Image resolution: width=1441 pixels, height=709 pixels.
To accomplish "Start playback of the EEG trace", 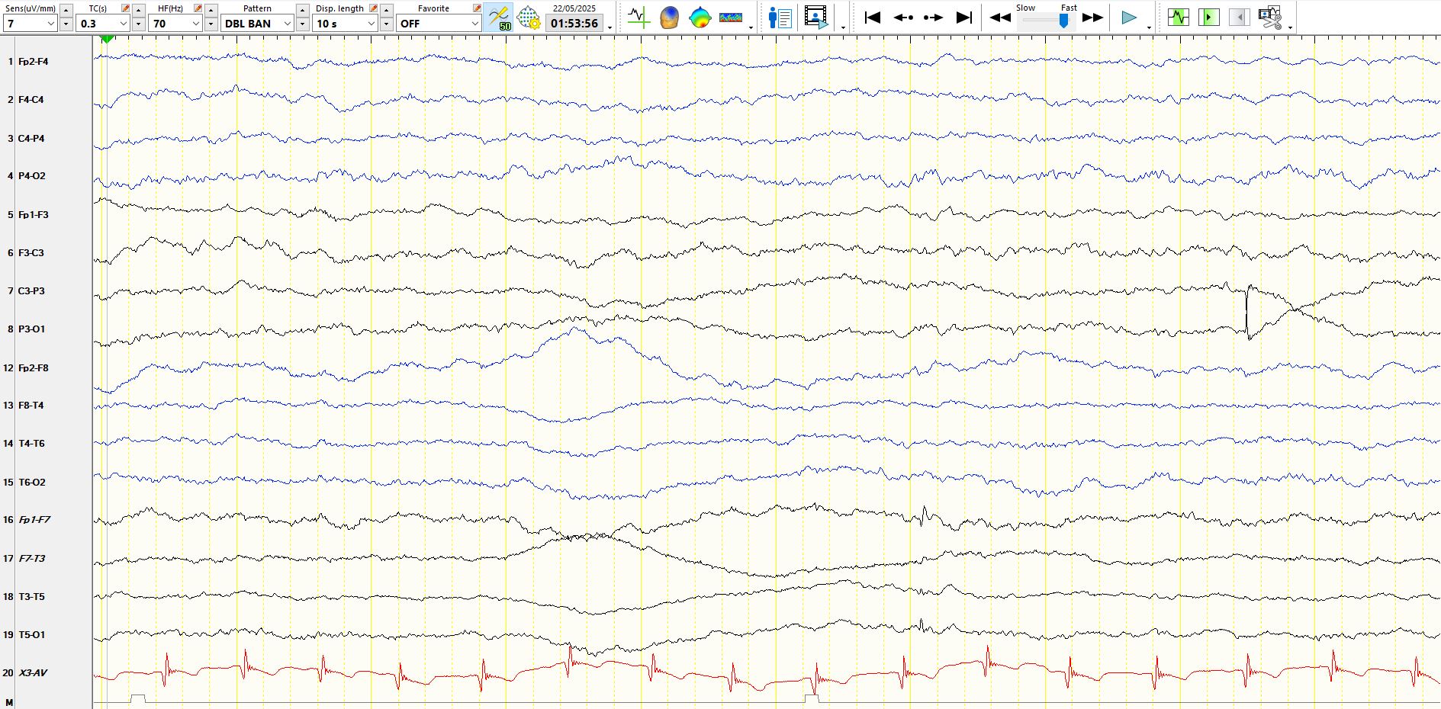I will click(x=1129, y=18).
